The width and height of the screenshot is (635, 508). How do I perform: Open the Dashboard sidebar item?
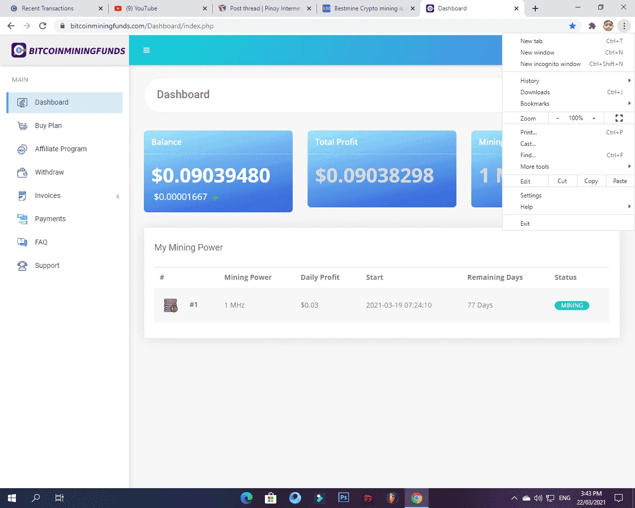point(64,102)
